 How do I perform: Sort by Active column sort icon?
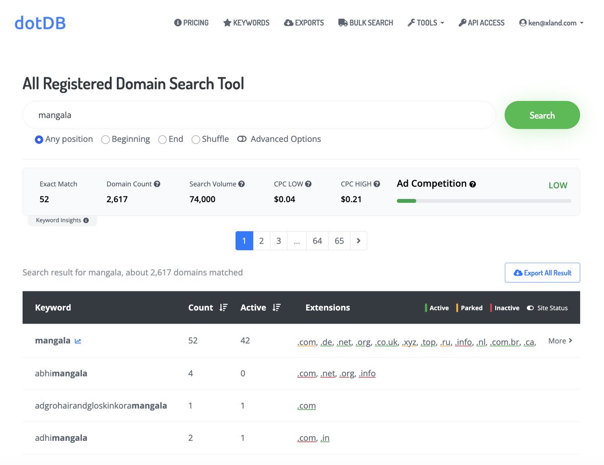pos(277,307)
